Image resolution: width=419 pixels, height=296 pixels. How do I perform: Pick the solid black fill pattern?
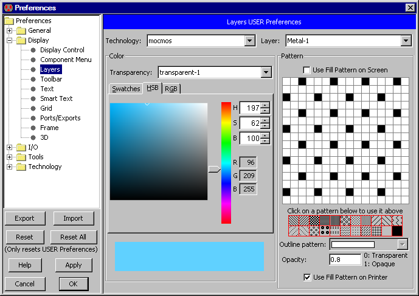[397, 231]
